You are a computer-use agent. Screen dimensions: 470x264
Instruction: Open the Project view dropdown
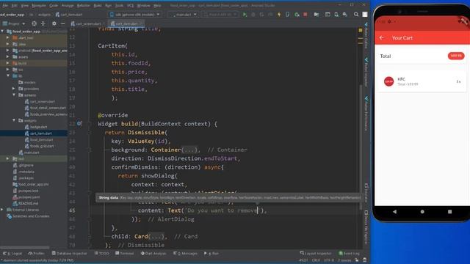(13, 23)
